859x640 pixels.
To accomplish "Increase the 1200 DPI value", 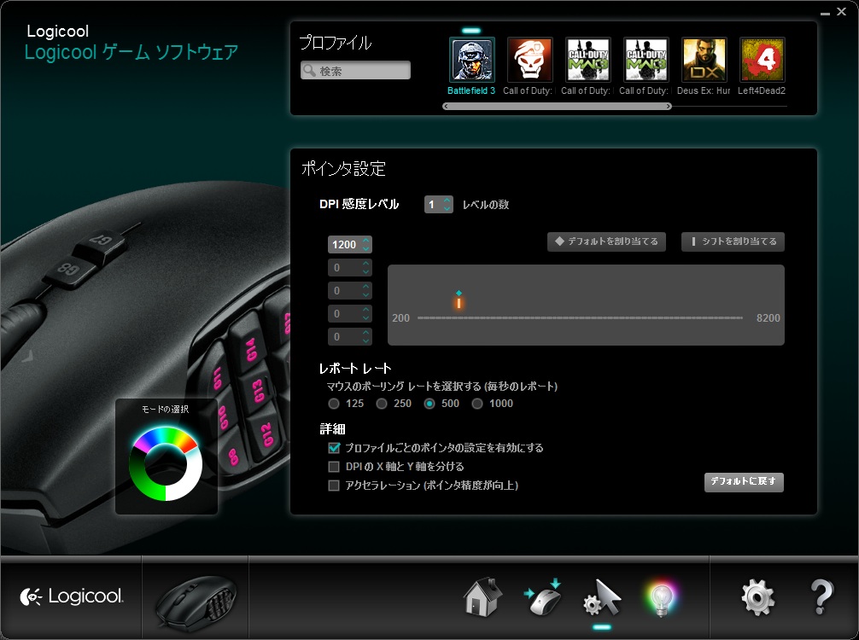I will [x=366, y=241].
